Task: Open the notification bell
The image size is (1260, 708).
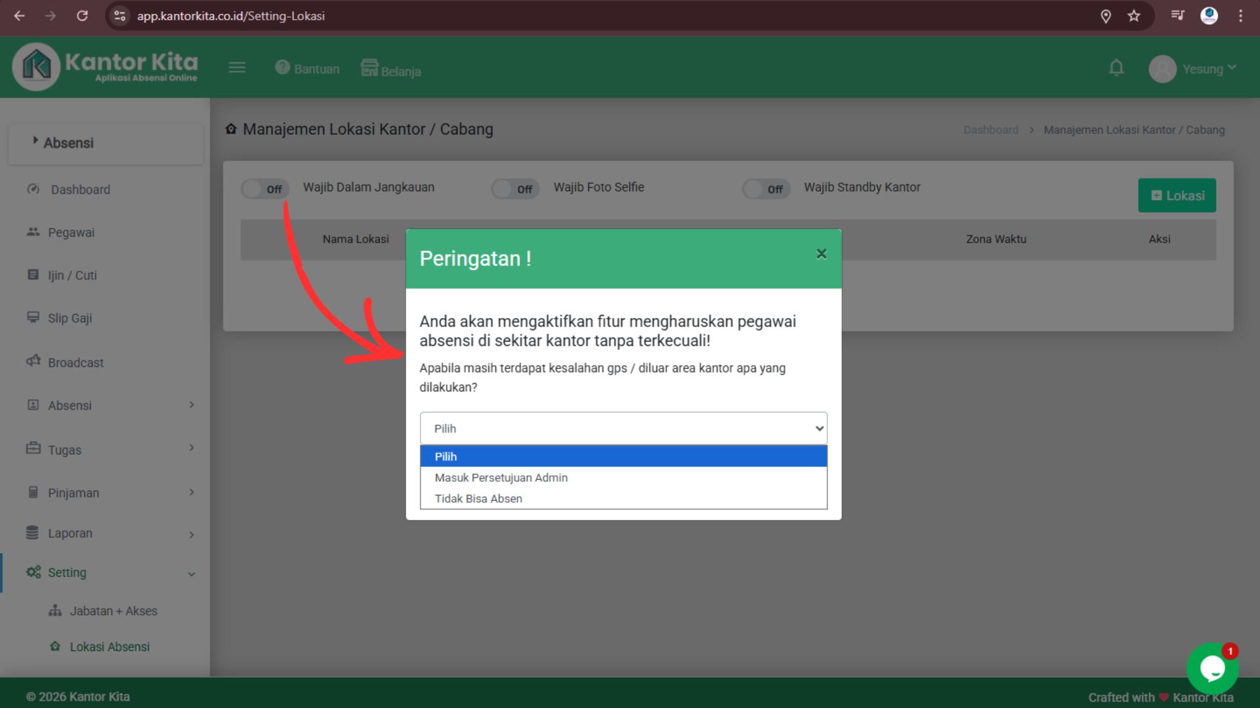Action: (x=1116, y=68)
